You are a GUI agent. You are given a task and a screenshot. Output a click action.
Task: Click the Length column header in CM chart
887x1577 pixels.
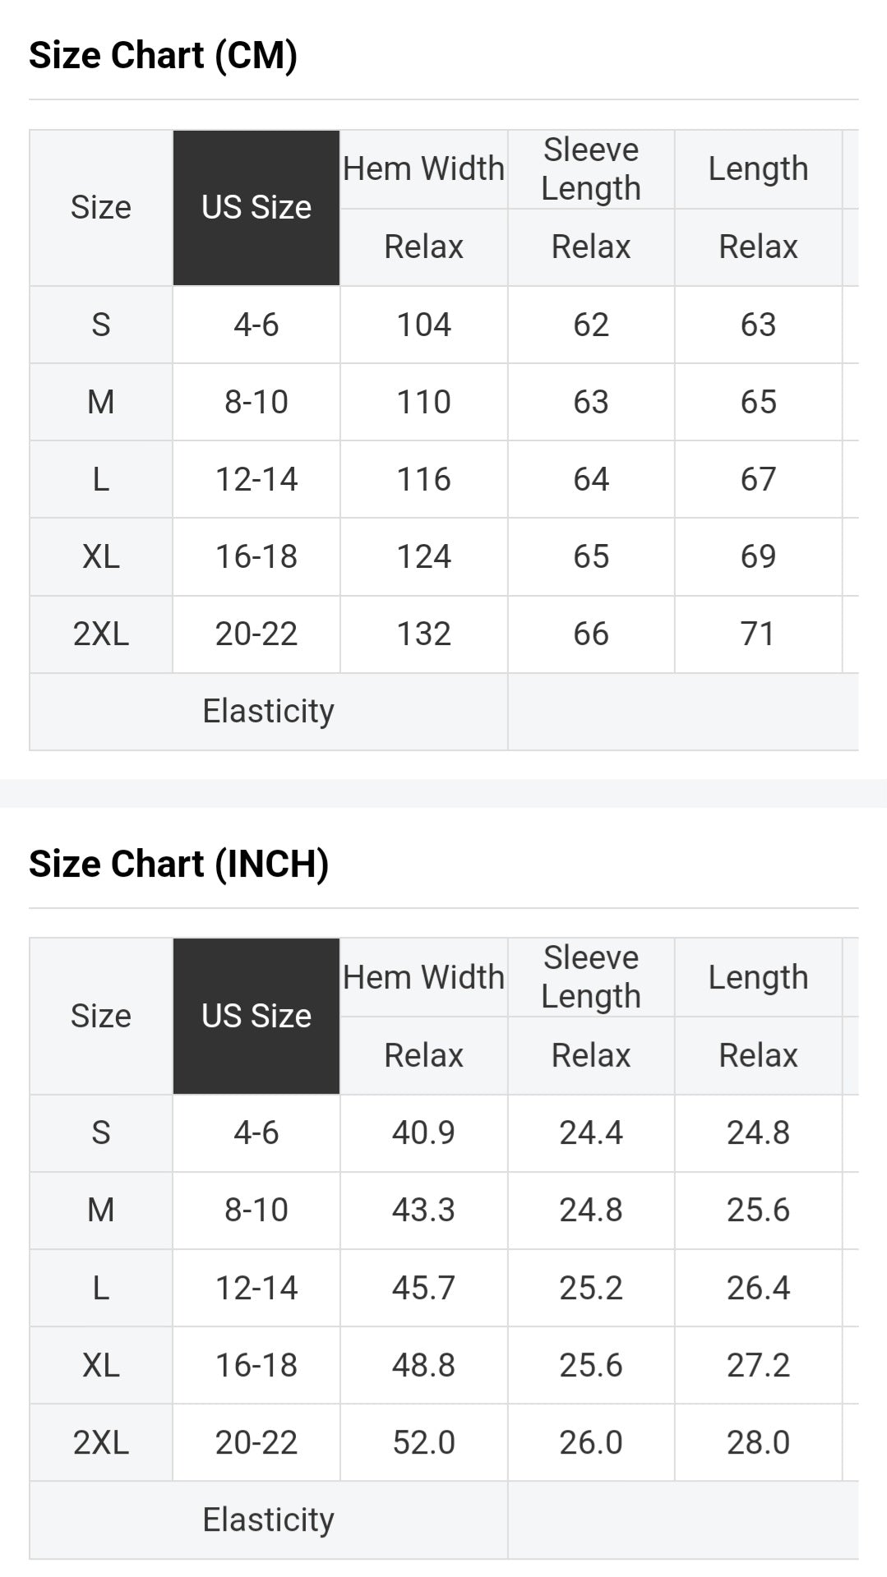tap(758, 168)
